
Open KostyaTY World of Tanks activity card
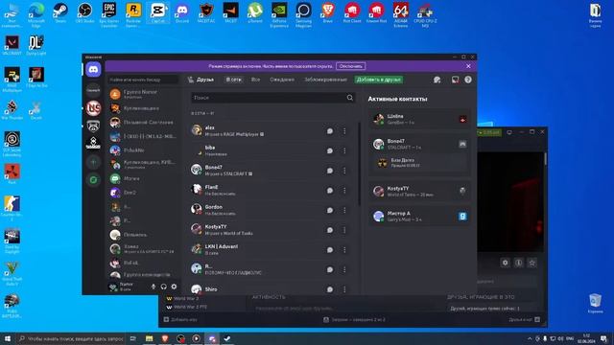click(x=419, y=192)
